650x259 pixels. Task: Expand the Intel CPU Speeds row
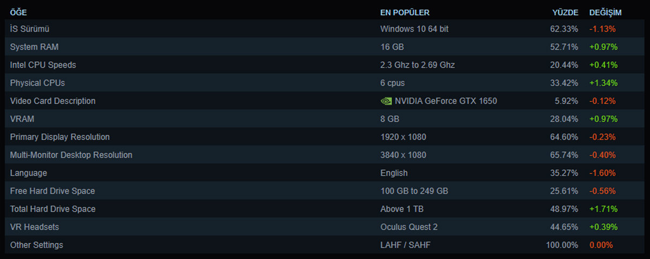pyautogui.click(x=325, y=64)
